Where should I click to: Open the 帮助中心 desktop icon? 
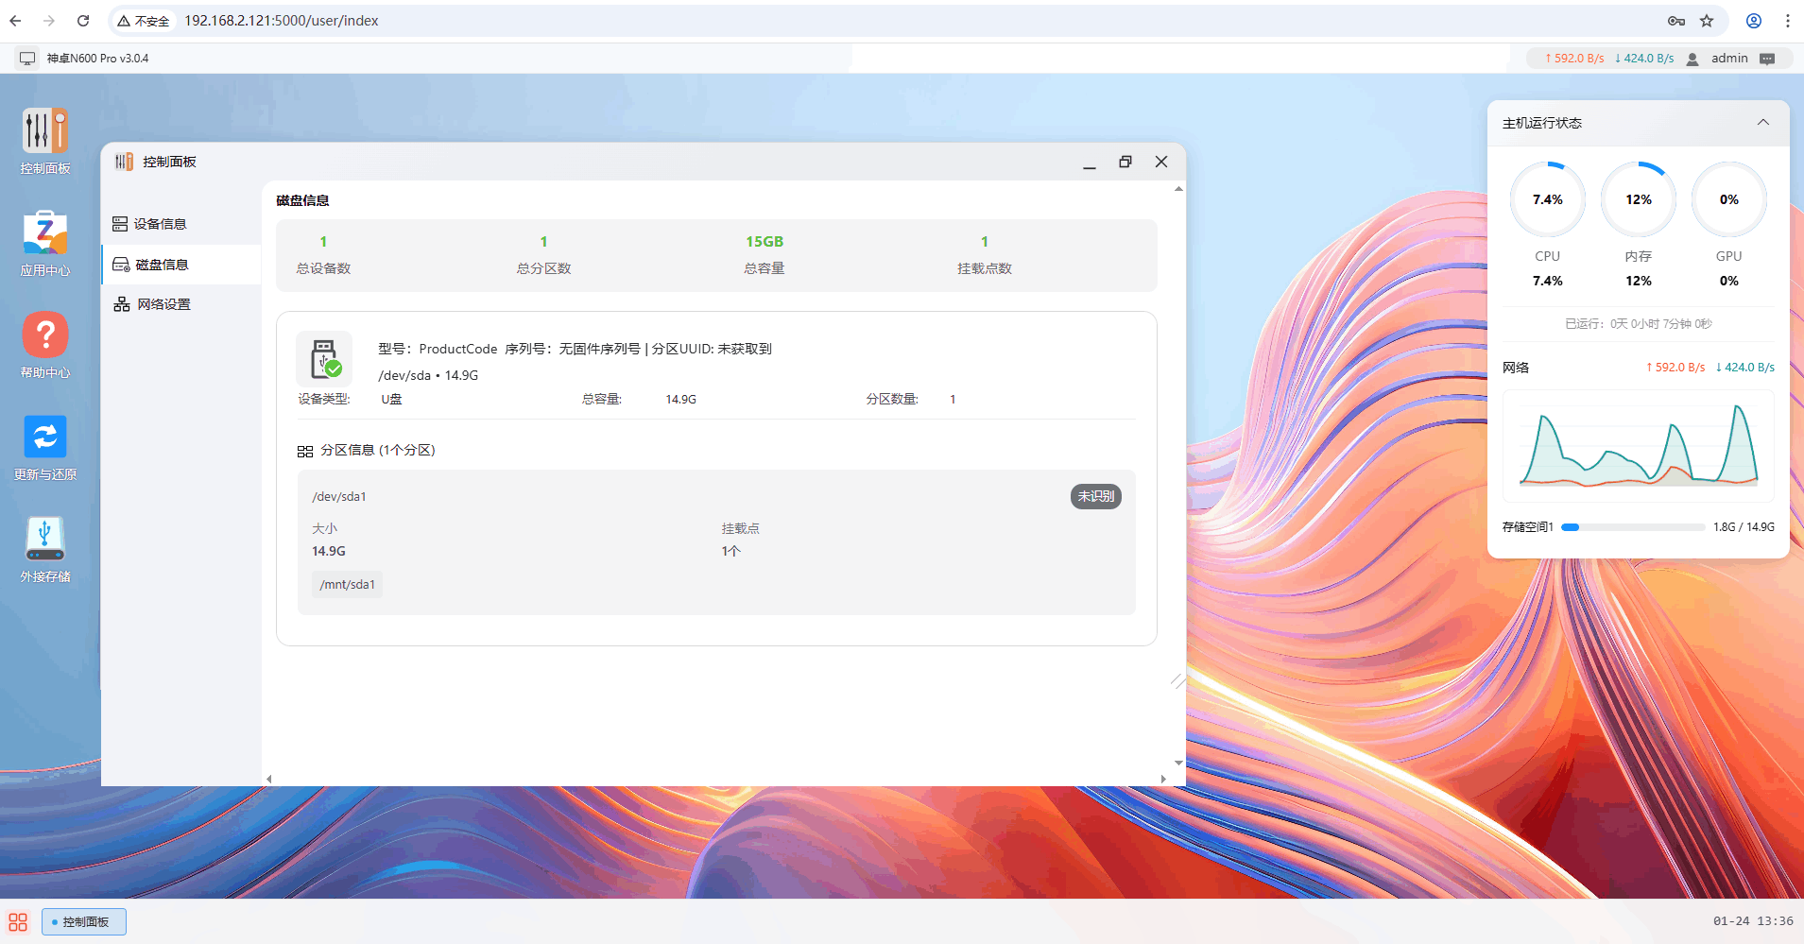coord(45,345)
